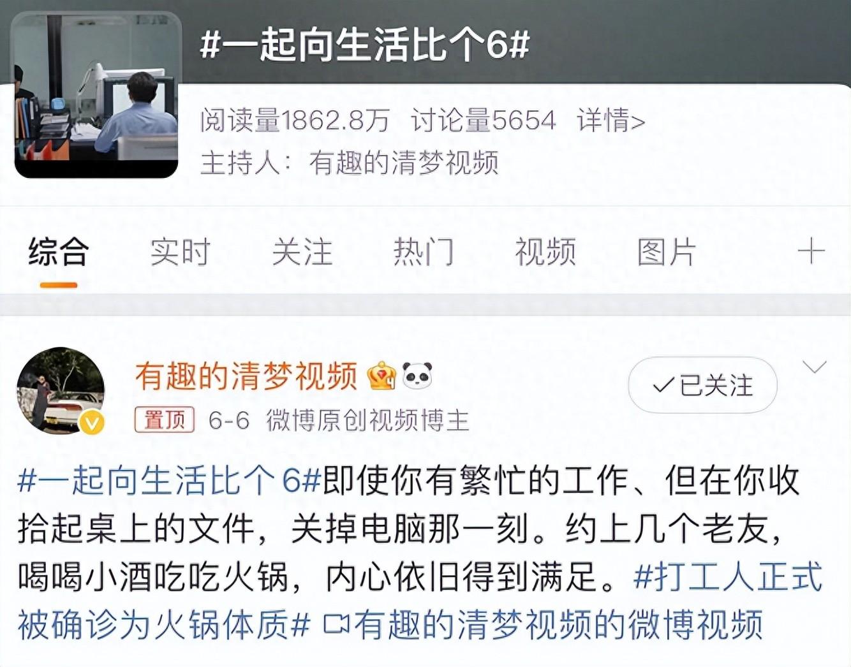
Task: Switch to the 关注 tab
Action: (x=302, y=252)
